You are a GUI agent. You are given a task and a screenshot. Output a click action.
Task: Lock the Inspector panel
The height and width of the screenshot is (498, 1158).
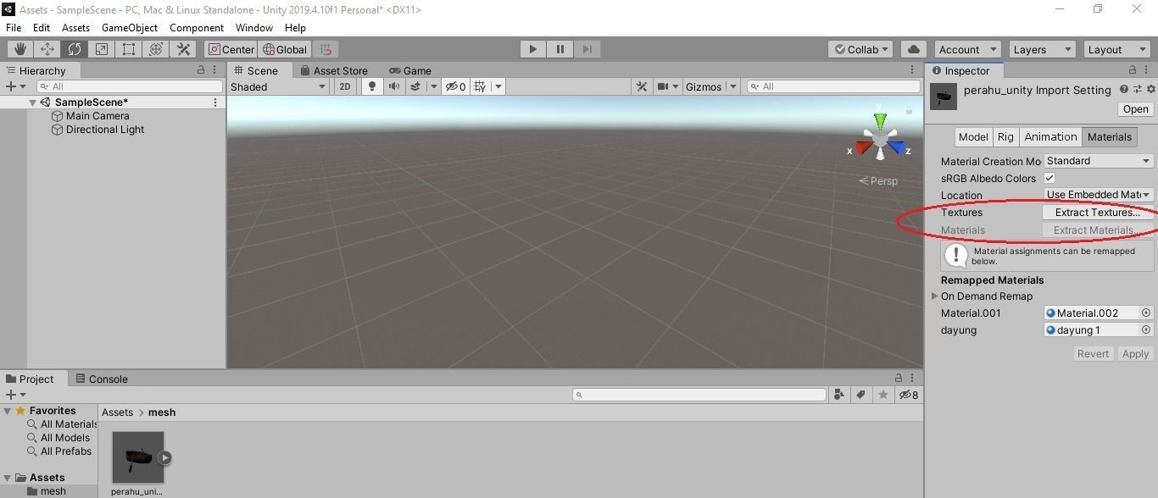click(1133, 70)
